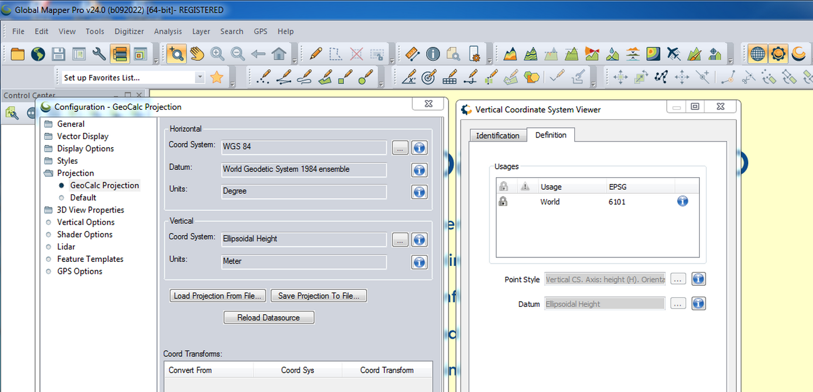Select Vertical Options in config tree
The height and width of the screenshot is (392, 813).
(x=86, y=222)
